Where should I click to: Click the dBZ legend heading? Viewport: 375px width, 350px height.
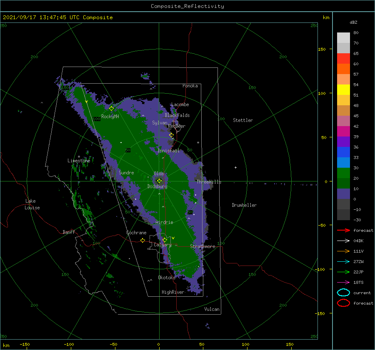tap(353, 22)
